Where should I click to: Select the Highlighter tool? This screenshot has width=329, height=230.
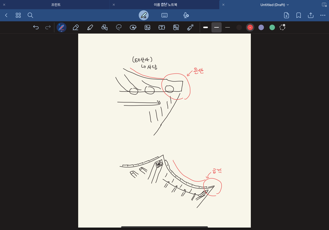pos(90,27)
